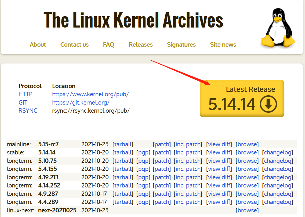Open the FAQ page
305x217 pixels.
[x=108, y=45]
